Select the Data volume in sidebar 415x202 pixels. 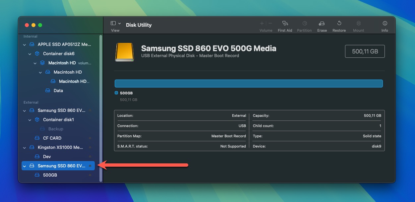coord(58,90)
